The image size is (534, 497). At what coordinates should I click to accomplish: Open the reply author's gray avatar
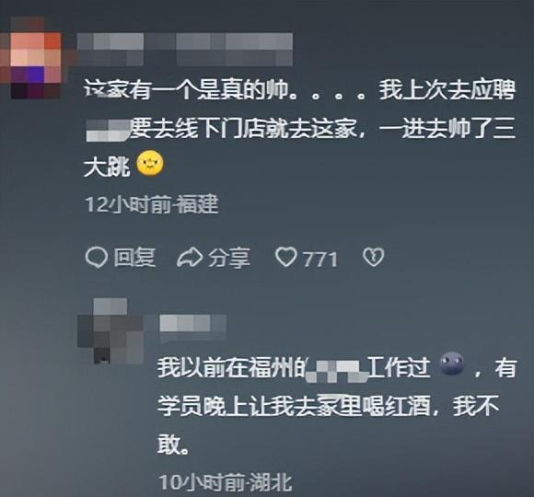(x=110, y=331)
